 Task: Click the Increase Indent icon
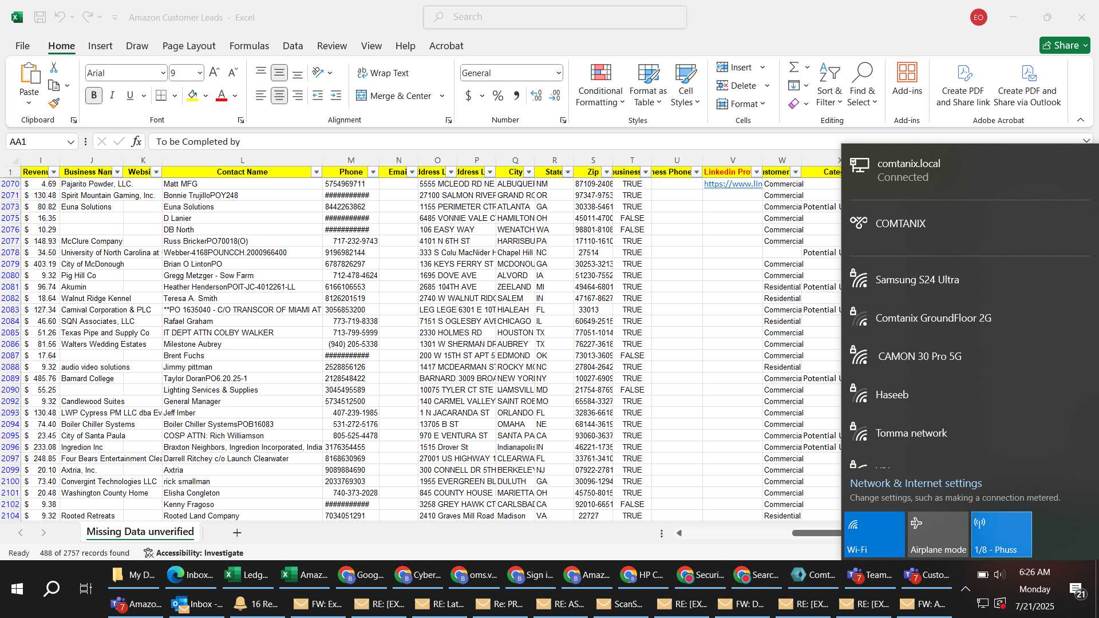click(336, 96)
